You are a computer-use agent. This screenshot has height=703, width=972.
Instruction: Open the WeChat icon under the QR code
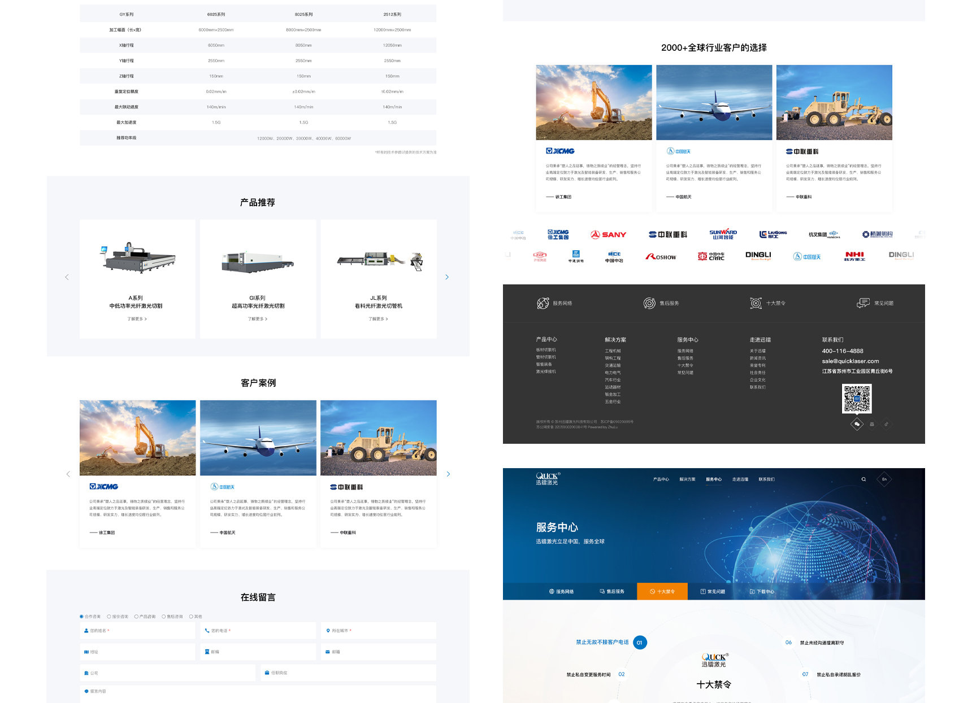coord(857,424)
